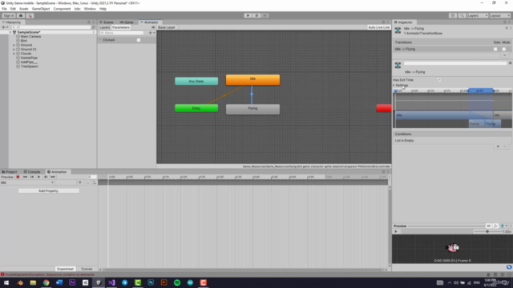
Task: Switch to the Console tab
Action: coord(32,172)
